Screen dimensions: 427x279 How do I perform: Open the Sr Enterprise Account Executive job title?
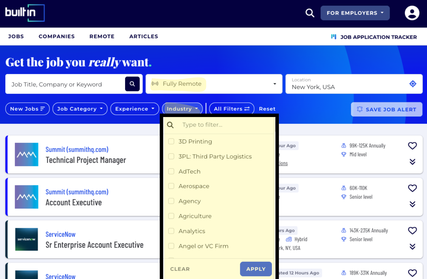pos(95,245)
